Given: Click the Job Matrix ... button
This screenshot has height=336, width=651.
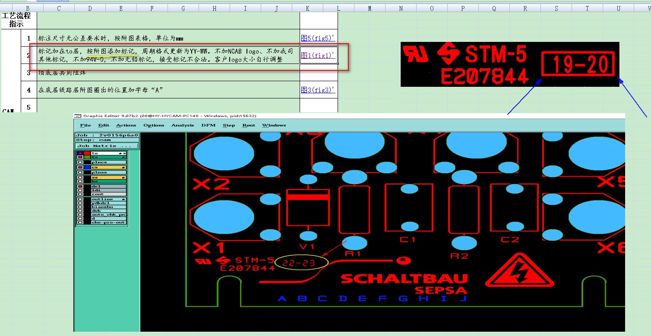Looking at the screenshot, I should (x=107, y=146).
